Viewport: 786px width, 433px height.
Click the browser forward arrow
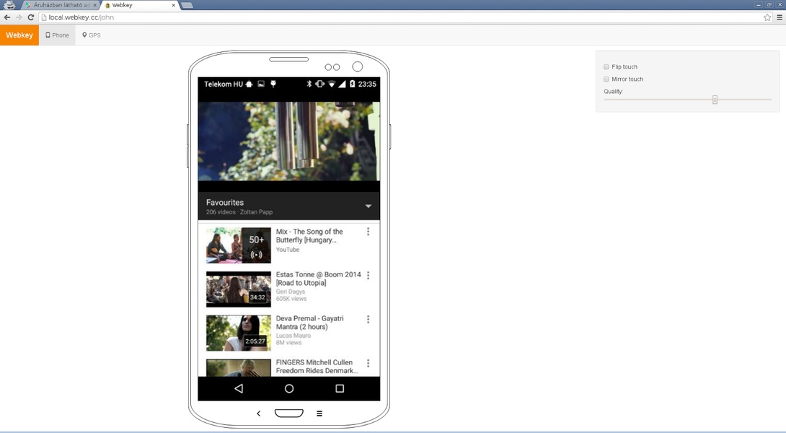pyautogui.click(x=19, y=17)
